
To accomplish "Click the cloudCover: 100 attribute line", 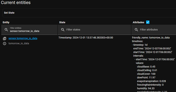I will click(x=146, y=74).
